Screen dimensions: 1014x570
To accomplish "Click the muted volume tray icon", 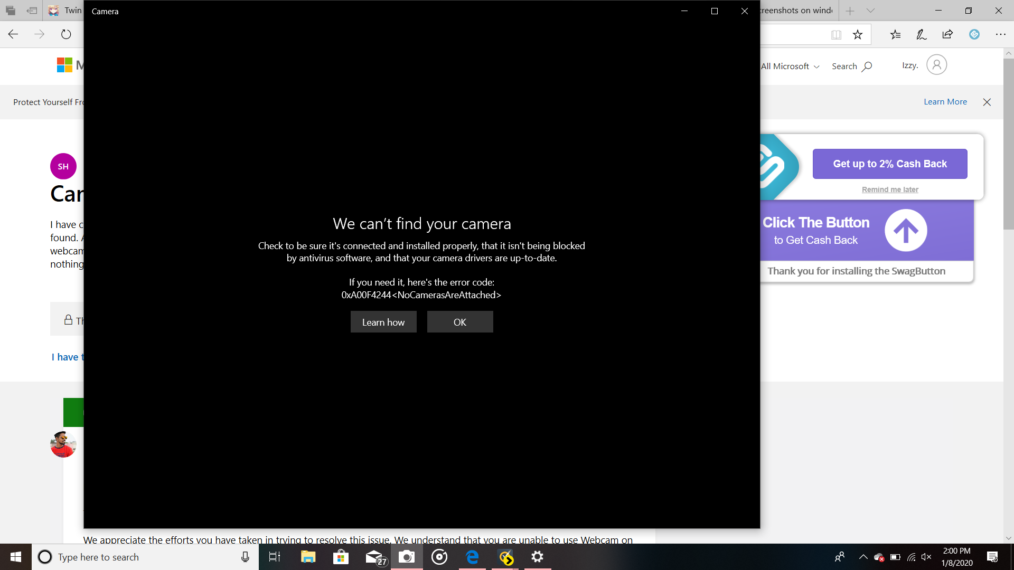I will tap(926, 557).
